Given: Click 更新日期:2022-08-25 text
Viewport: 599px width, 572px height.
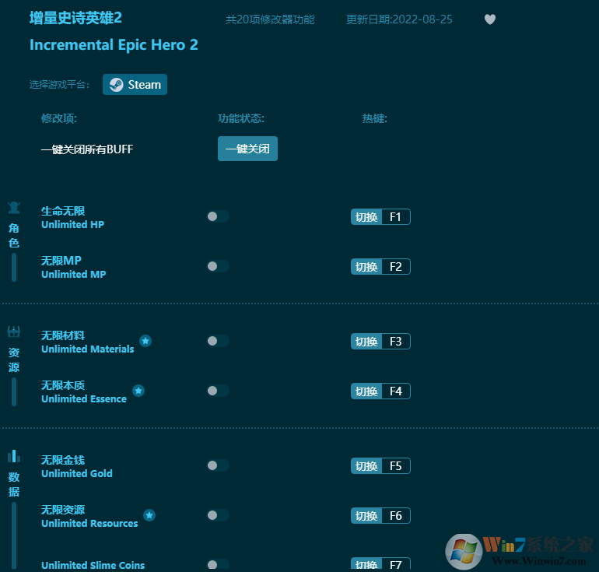Looking at the screenshot, I should click(399, 19).
